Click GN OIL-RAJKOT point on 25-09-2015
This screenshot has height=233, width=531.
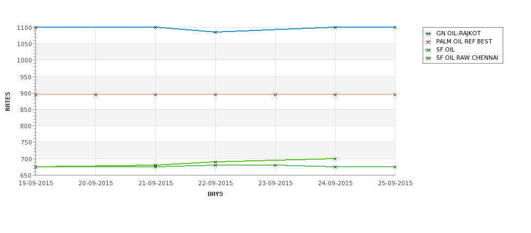pos(395,27)
